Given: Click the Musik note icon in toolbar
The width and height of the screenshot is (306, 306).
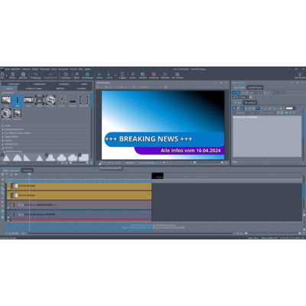Looking at the screenshot, I should pyautogui.click(x=76, y=75).
